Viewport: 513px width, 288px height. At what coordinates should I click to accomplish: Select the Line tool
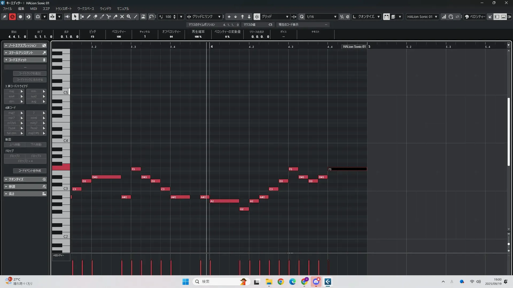136,17
